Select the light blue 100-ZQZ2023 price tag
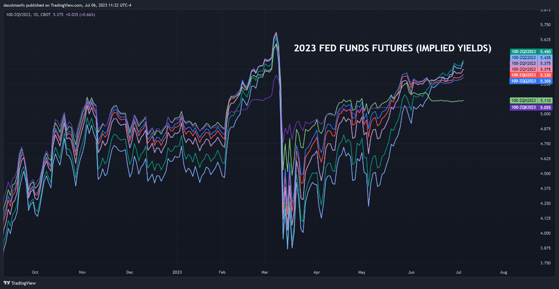 pos(531,57)
